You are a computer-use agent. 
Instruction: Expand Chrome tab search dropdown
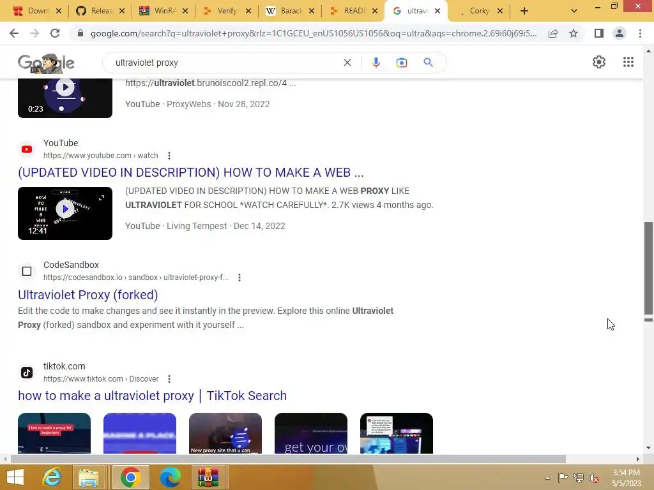click(574, 11)
